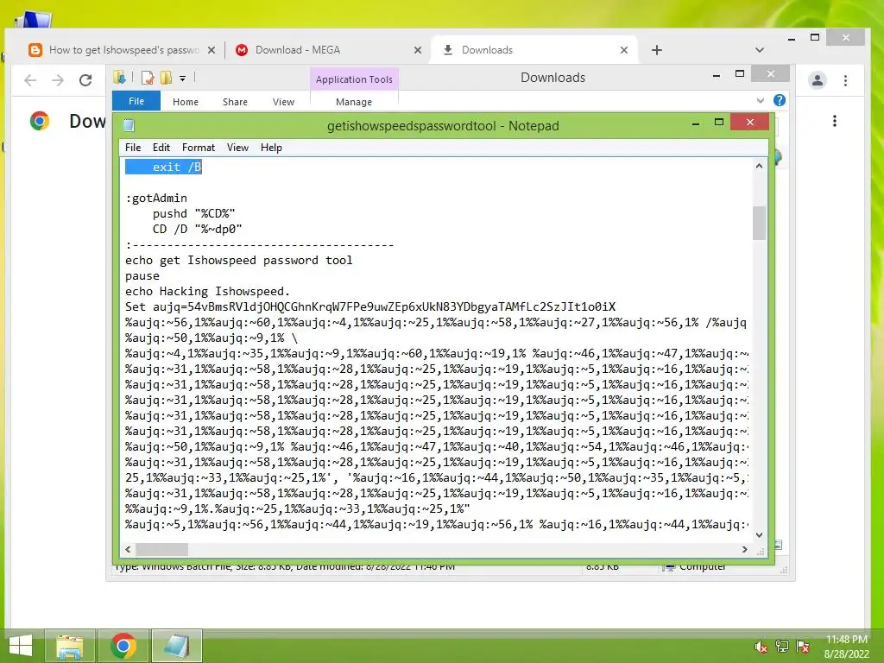The height and width of the screenshot is (663, 884).
Task: Click Explorer Downloads folder title icon
Action: pos(119,77)
